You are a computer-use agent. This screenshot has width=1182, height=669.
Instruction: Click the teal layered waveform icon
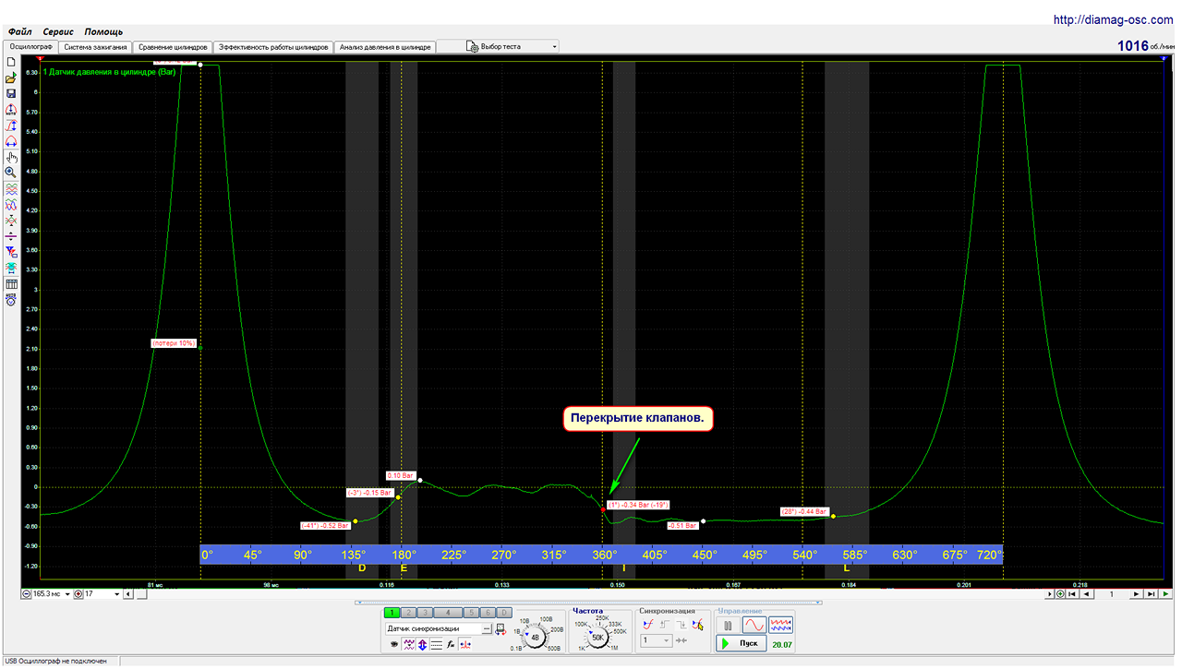pyautogui.click(x=10, y=267)
